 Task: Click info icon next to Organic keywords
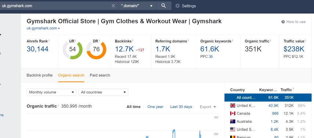233,40
